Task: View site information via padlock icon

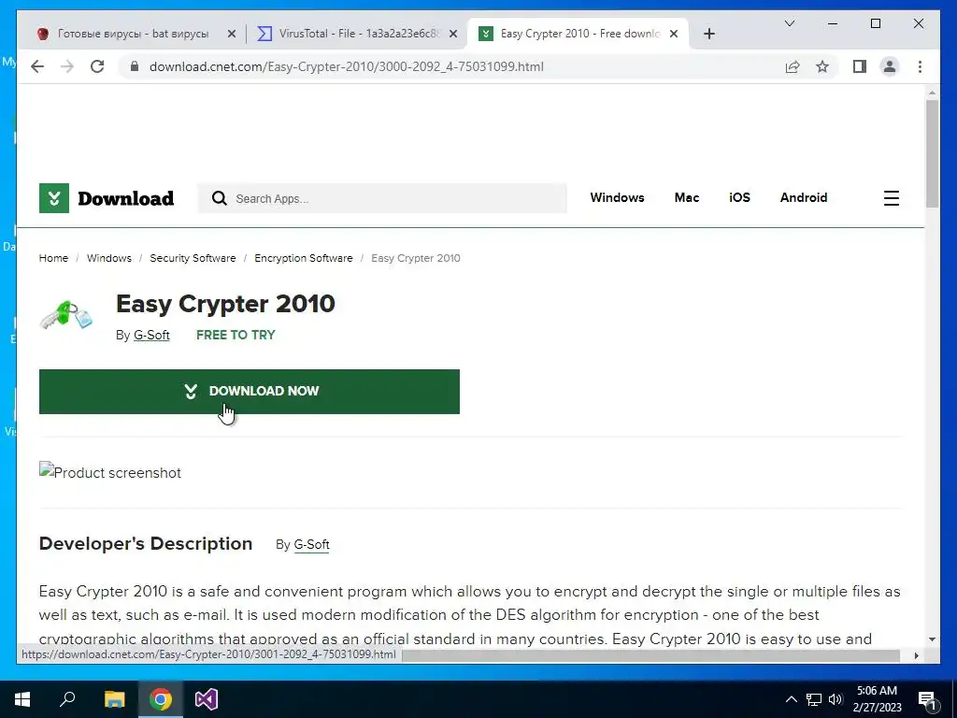Action: click(135, 66)
